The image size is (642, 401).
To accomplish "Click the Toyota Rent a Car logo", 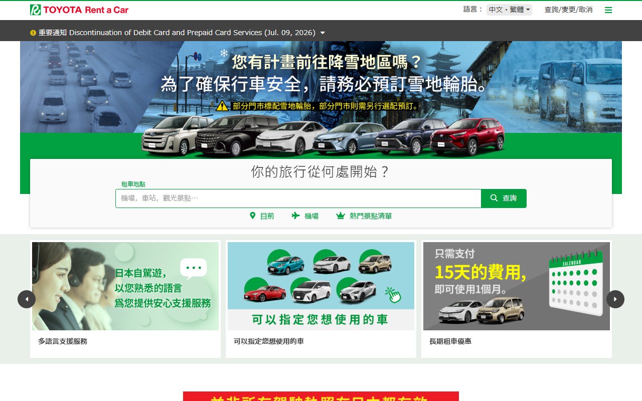I will click(x=79, y=10).
